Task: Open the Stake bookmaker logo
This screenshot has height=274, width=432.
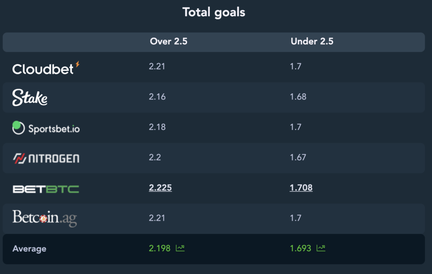Action: (x=30, y=97)
